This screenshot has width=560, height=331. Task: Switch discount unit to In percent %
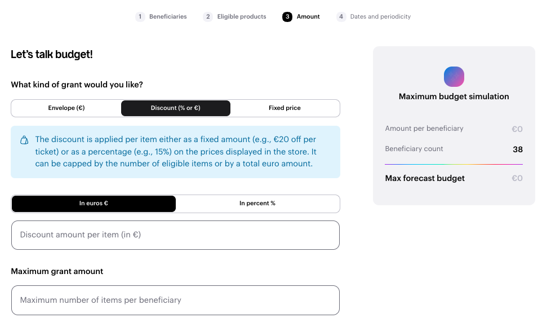pyautogui.click(x=257, y=204)
